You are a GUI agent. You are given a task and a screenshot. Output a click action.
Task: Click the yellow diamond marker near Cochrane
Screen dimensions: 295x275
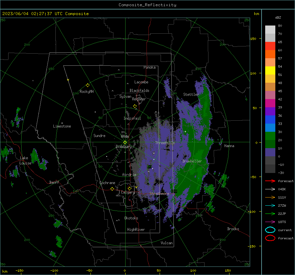tap(112, 189)
